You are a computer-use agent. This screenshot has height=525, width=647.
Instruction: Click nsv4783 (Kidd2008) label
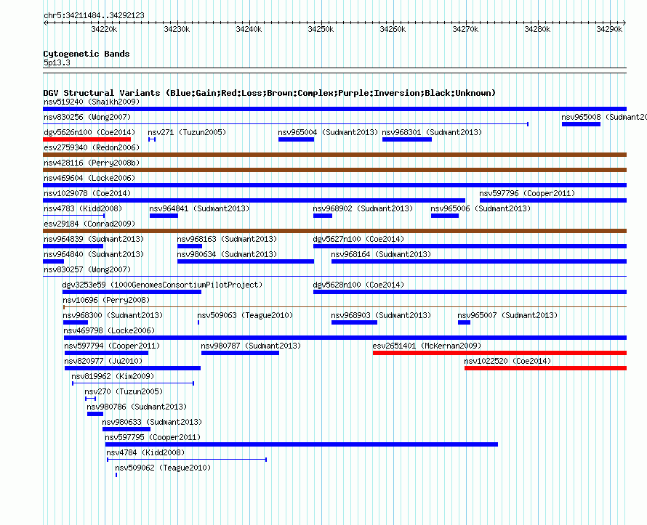click(x=83, y=208)
